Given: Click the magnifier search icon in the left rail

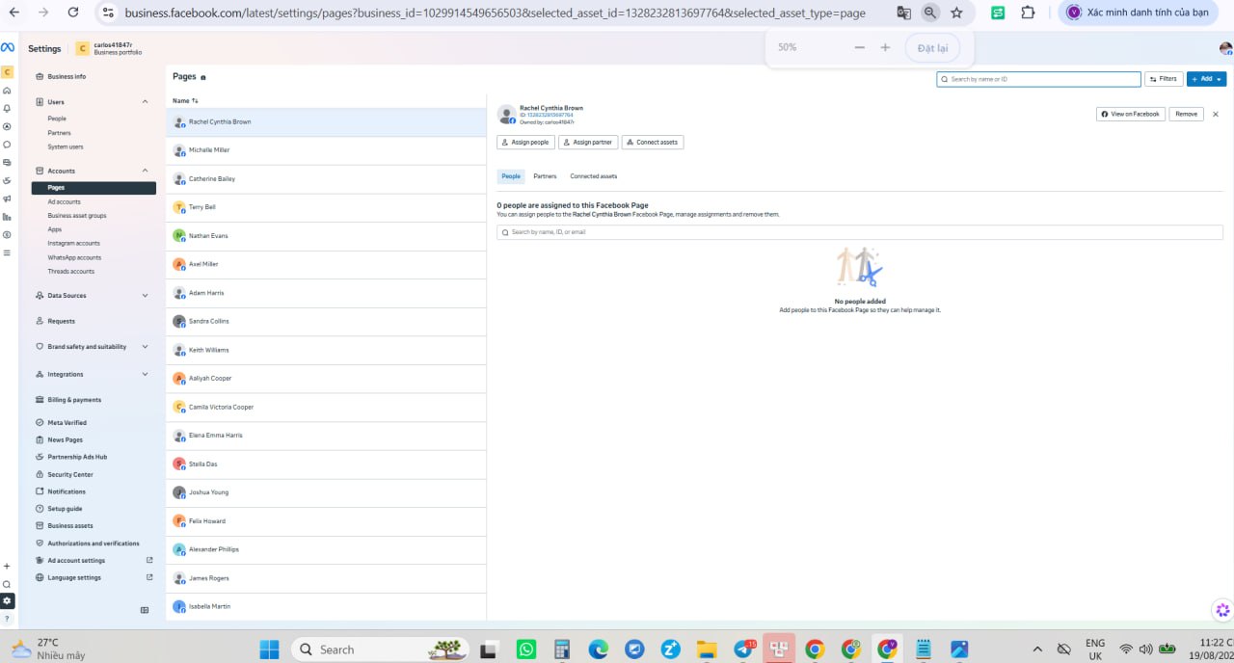Looking at the screenshot, I should tap(7, 584).
